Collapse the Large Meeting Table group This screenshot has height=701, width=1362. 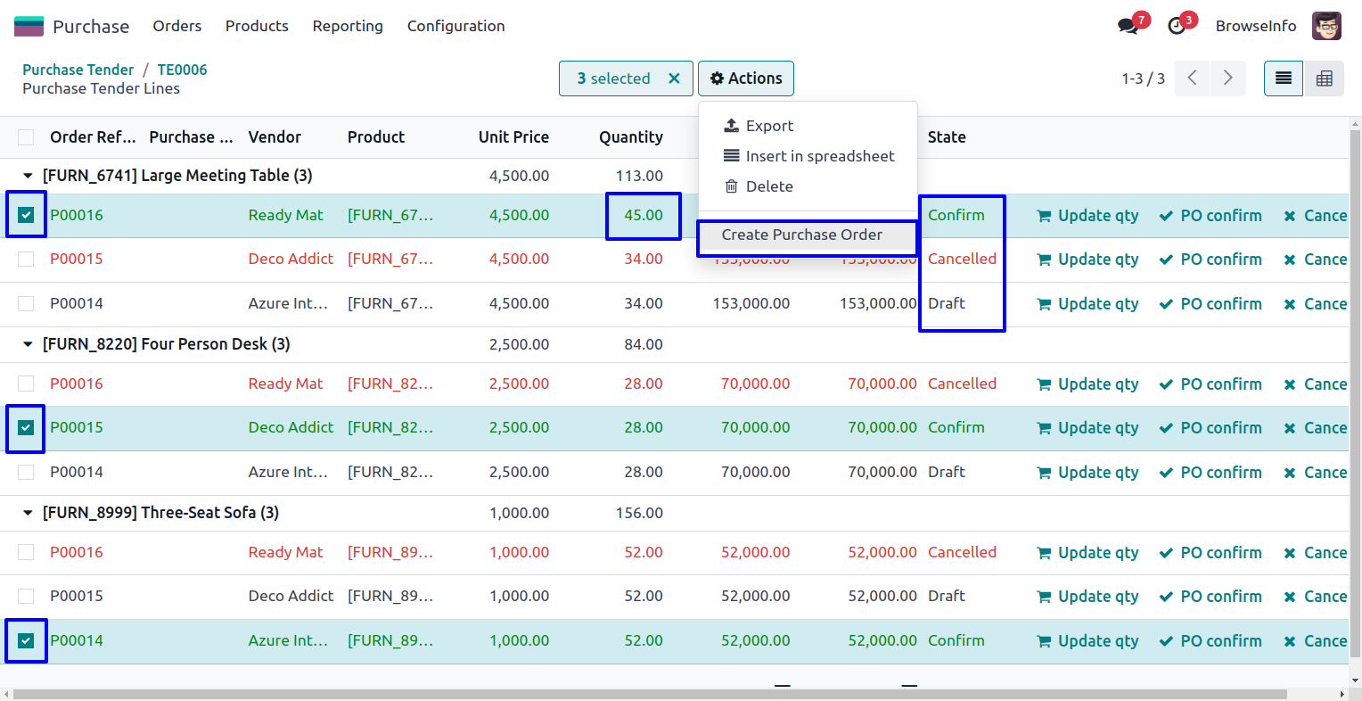click(x=28, y=176)
